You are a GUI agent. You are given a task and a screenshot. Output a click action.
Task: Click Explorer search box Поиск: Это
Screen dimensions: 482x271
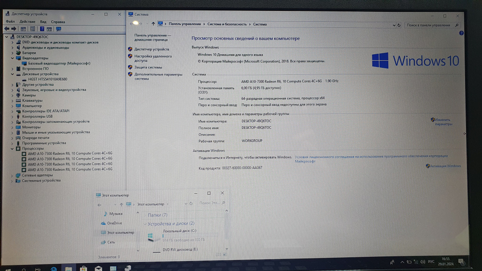(x=212, y=203)
